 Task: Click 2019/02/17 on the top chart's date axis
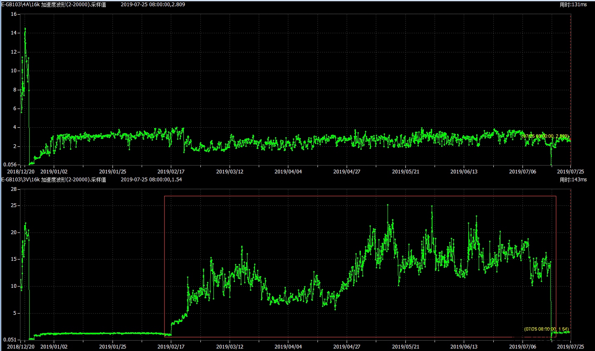[170, 171]
